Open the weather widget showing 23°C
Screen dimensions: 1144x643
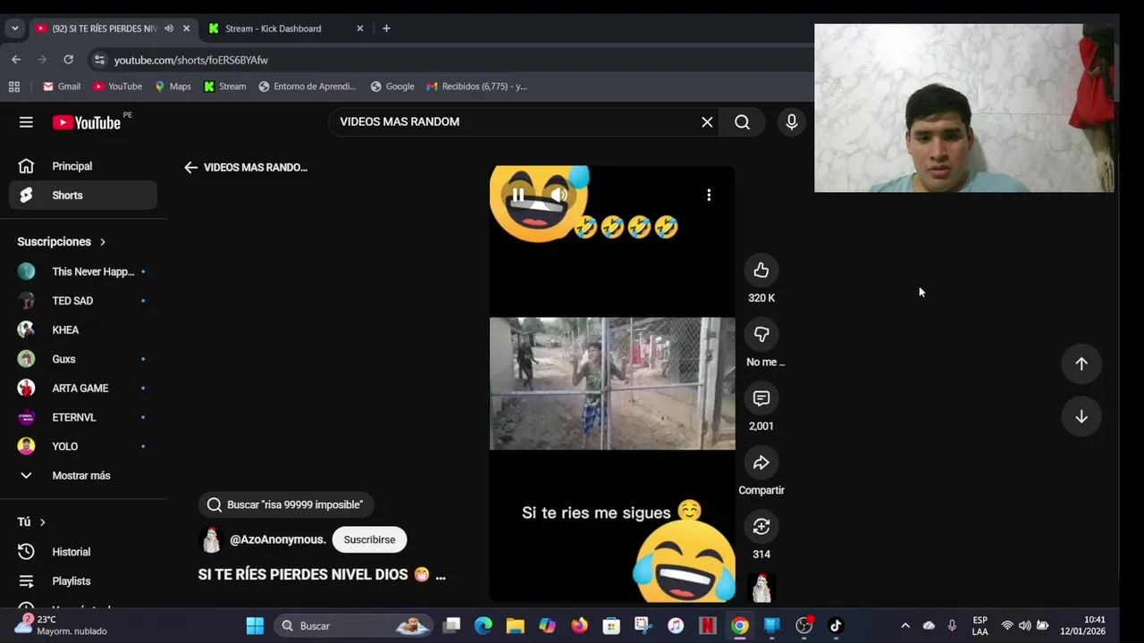(x=61, y=625)
